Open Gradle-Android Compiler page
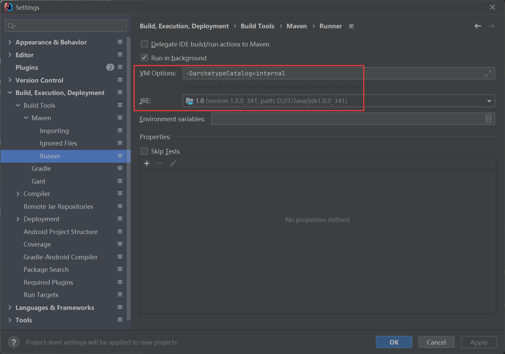Viewport: 505px width, 354px height. click(61, 257)
